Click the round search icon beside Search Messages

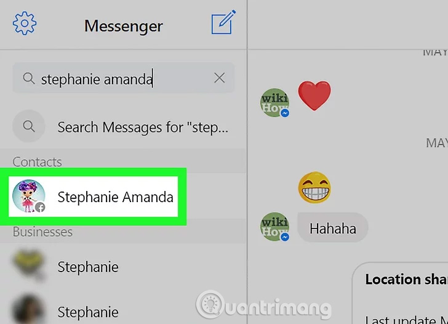28,126
